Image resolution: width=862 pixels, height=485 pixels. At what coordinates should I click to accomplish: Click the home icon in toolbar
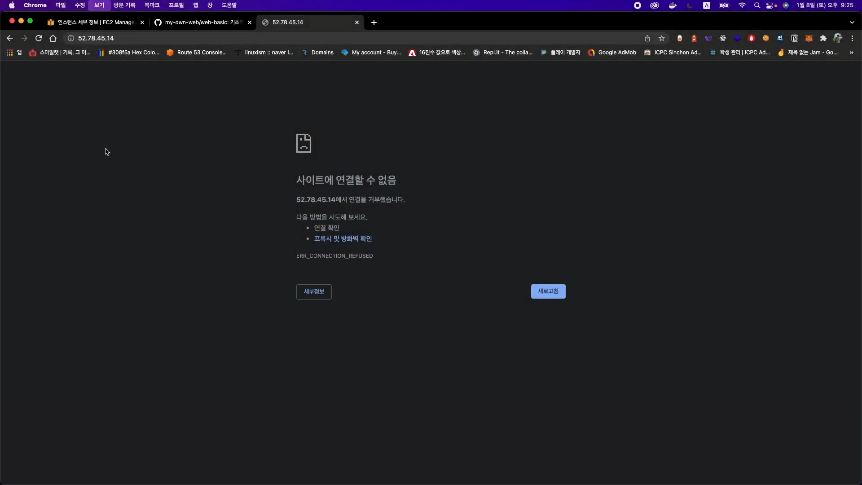[53, 38]
